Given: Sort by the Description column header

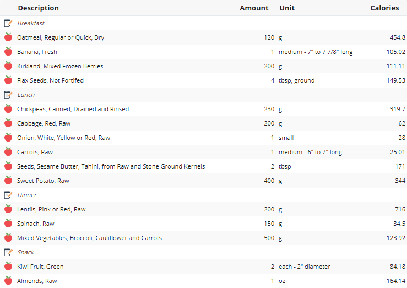Looking at the screenshot, I should click(x=39, y=8).
